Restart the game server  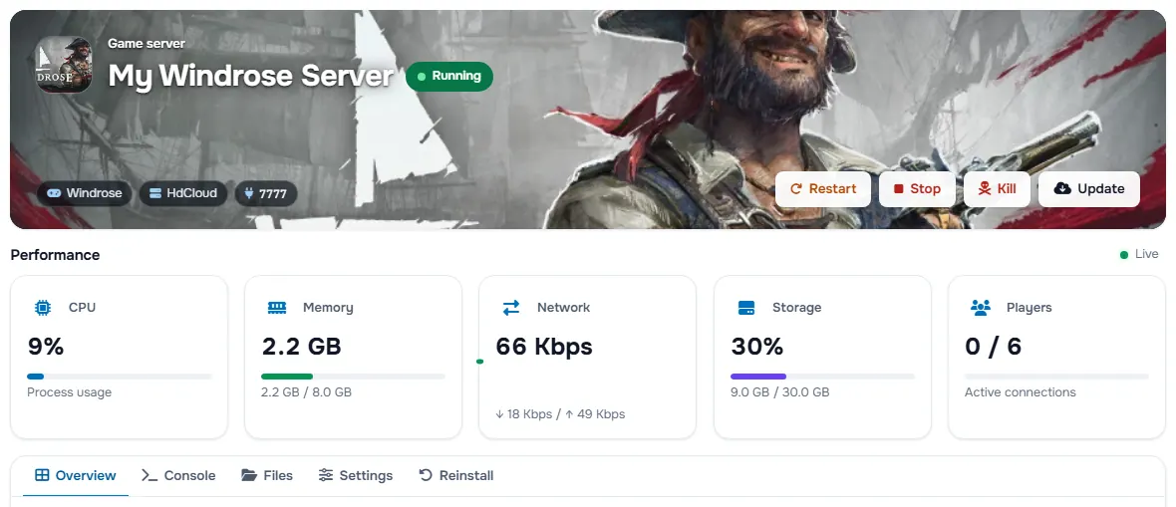pyautogui.click(x=823, y=189)
